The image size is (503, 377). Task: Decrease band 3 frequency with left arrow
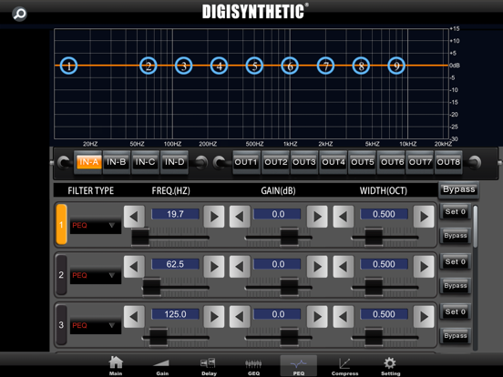[x=134, y=317]
